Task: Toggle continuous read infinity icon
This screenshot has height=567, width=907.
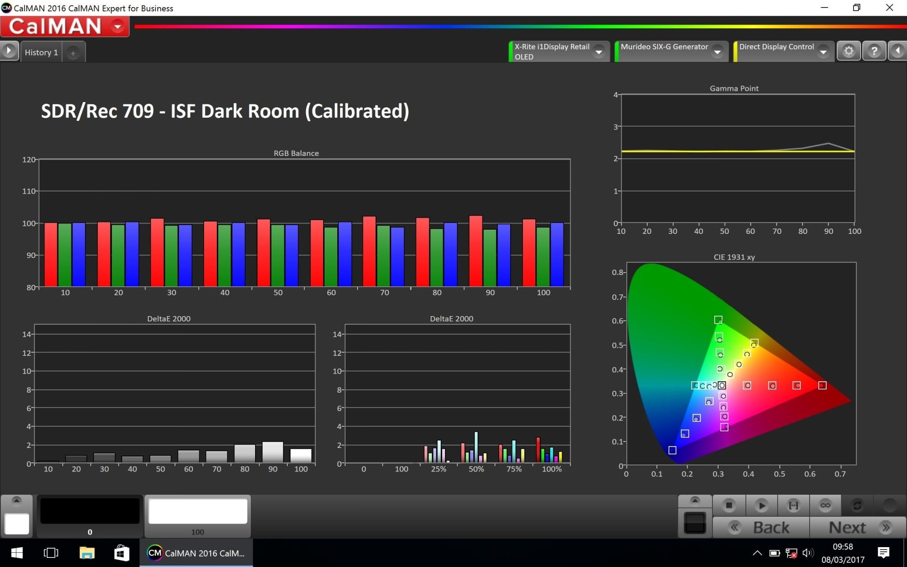Action: [825, 506]
